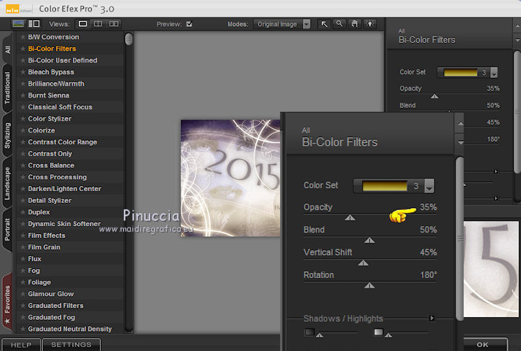Favorite Colorize with its star toggle
Viewport: 521px width, 351px height.
[x=23, y=130]
